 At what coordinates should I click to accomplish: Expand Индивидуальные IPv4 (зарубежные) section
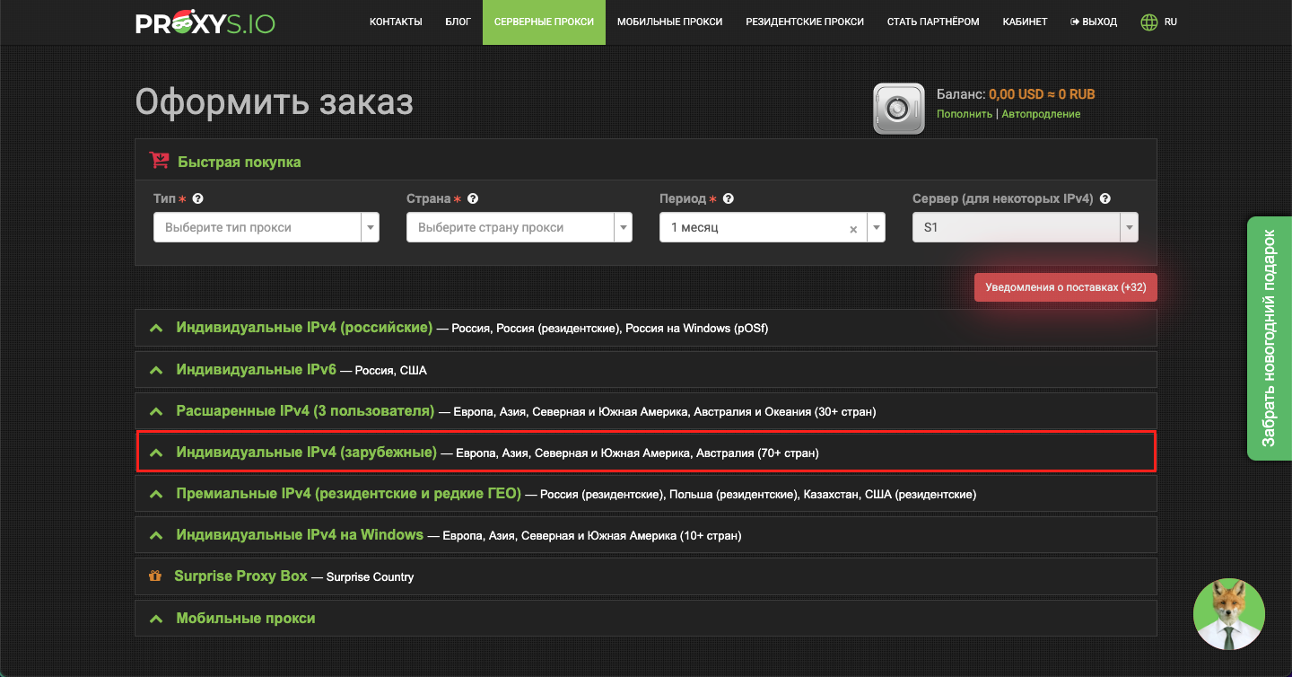point(646,453)
